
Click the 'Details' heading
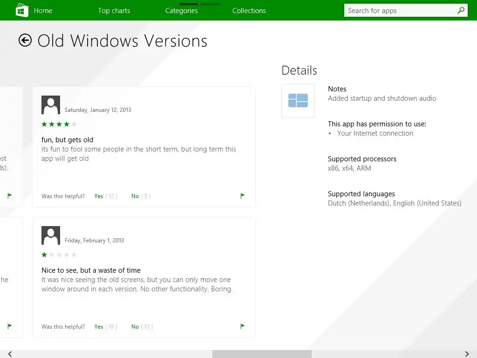click(300, 70)
